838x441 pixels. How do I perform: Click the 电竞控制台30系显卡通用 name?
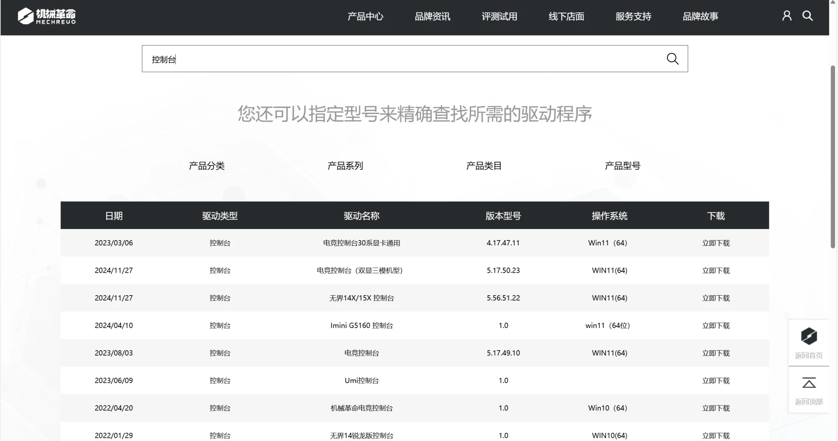click(x=362, y=243)
